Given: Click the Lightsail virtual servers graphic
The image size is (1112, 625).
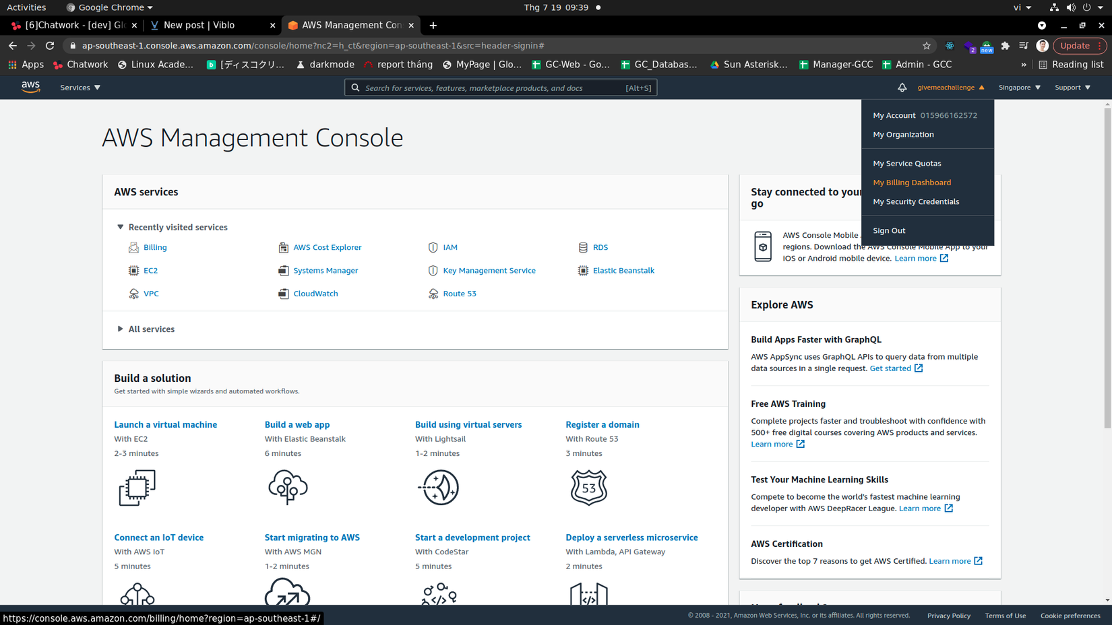Looking at the screenshot, I should 439,488.
